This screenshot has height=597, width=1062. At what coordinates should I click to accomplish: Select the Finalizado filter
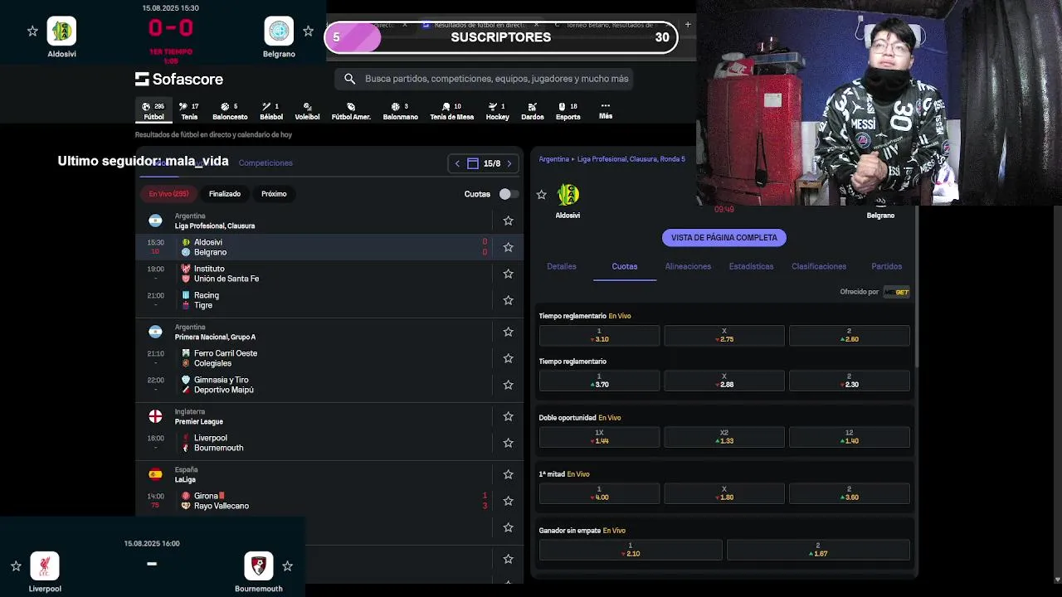[x=225, y=194]
